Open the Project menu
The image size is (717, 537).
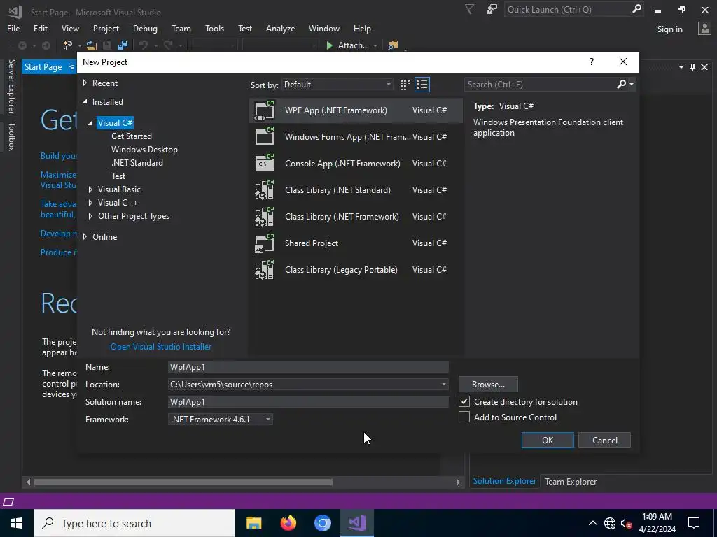pos(106,28)
